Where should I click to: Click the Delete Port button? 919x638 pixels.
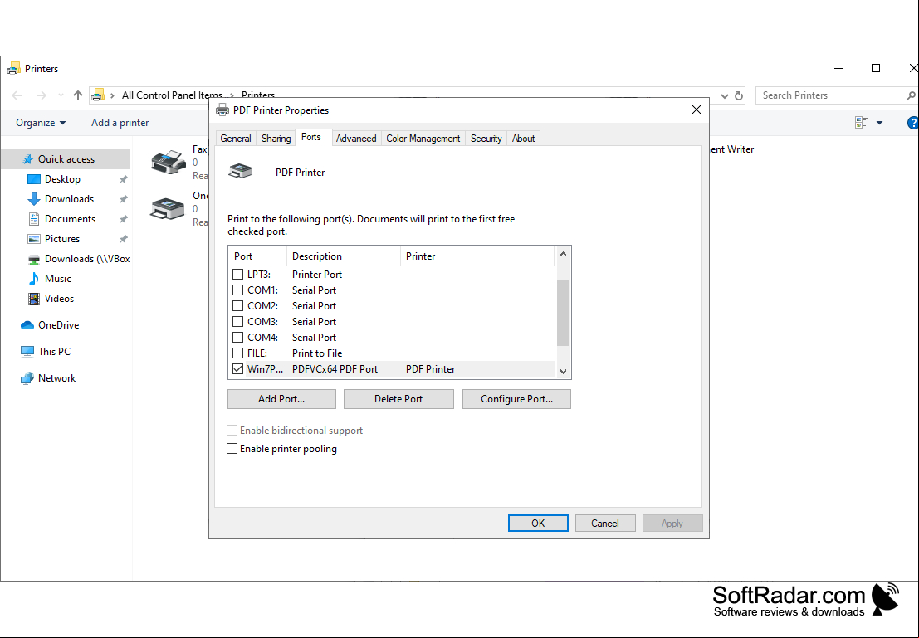[x=398, y=399]
